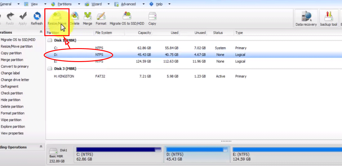Collapse the partition operations sidebar panel

coord(41,32)
